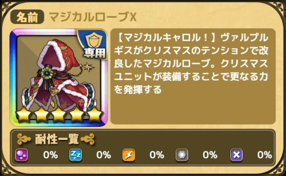Tap the paralysis resistance 0% value

157,155
